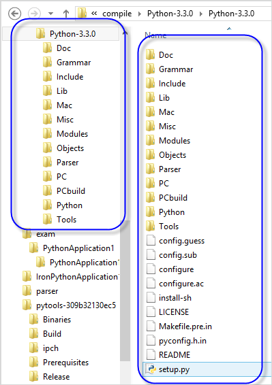Click Mac folder icon in file list
The width and height of the screenshot is (272, 385).
pos(150,112)
